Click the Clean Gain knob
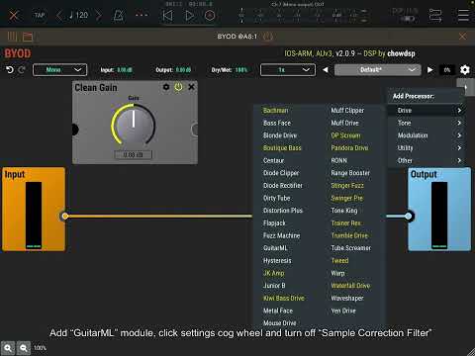Screen dimensions: 475x356 coord(134,126)
